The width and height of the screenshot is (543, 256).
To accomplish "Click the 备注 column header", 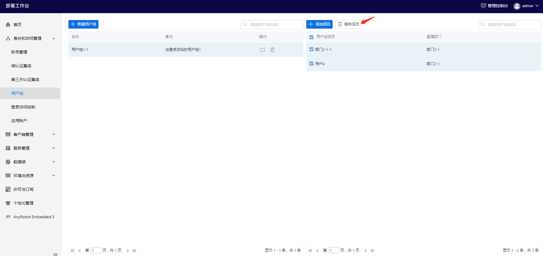I will (169, 37).
